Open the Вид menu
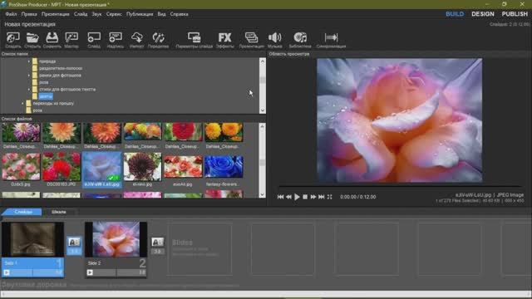The width and height of the screenshot is (532, 299). 161,14
